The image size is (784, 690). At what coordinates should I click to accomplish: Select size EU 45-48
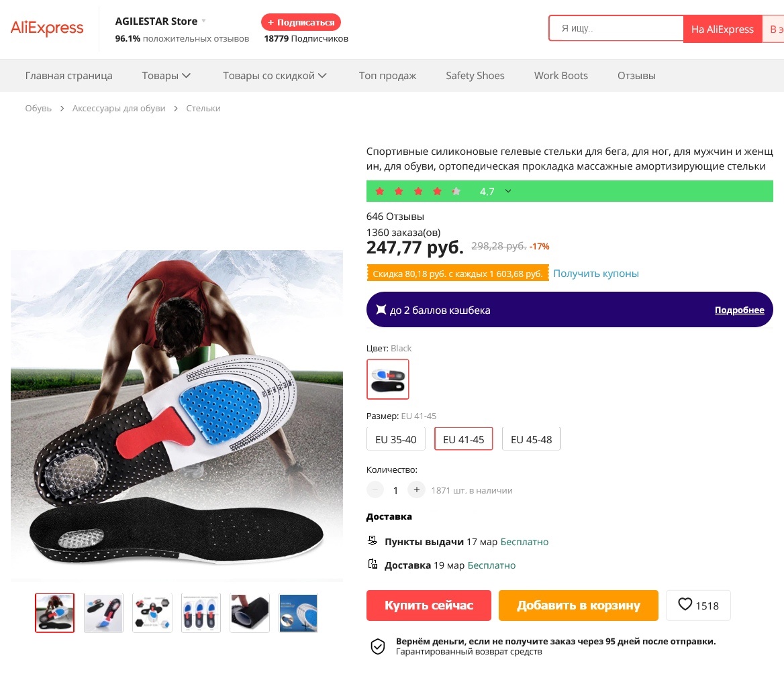pos(531,440)
